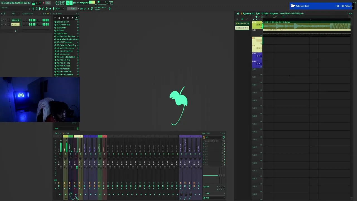Click the Ctrl toolbar button
Image resolution: width=357 pixels, height=201 pixels.
(85, 9)
